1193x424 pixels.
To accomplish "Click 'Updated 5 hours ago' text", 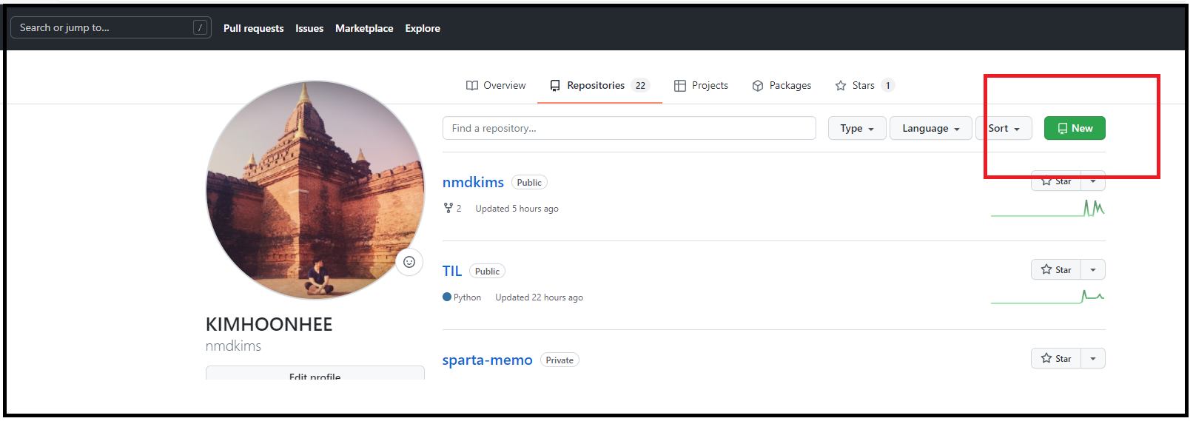I will pyautogui.click(x=517, y=209).
